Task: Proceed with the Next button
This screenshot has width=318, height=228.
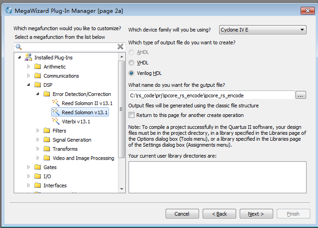Action: (256, 214)
